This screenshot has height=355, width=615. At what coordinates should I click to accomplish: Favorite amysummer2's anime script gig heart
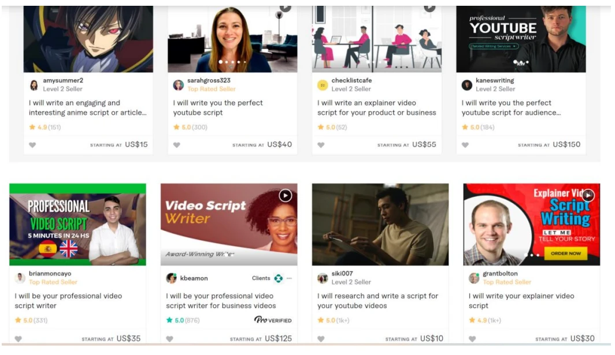pos(32,145)
